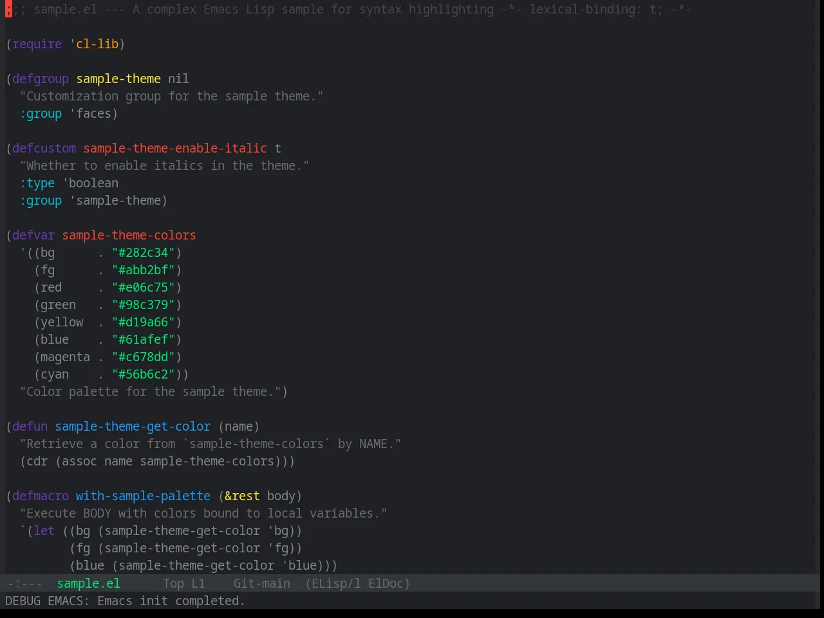Screen dimensions: 824x618
Task: Click 'sample-theme-get-color' function name after defun
Action: click(x=133, y=426)
